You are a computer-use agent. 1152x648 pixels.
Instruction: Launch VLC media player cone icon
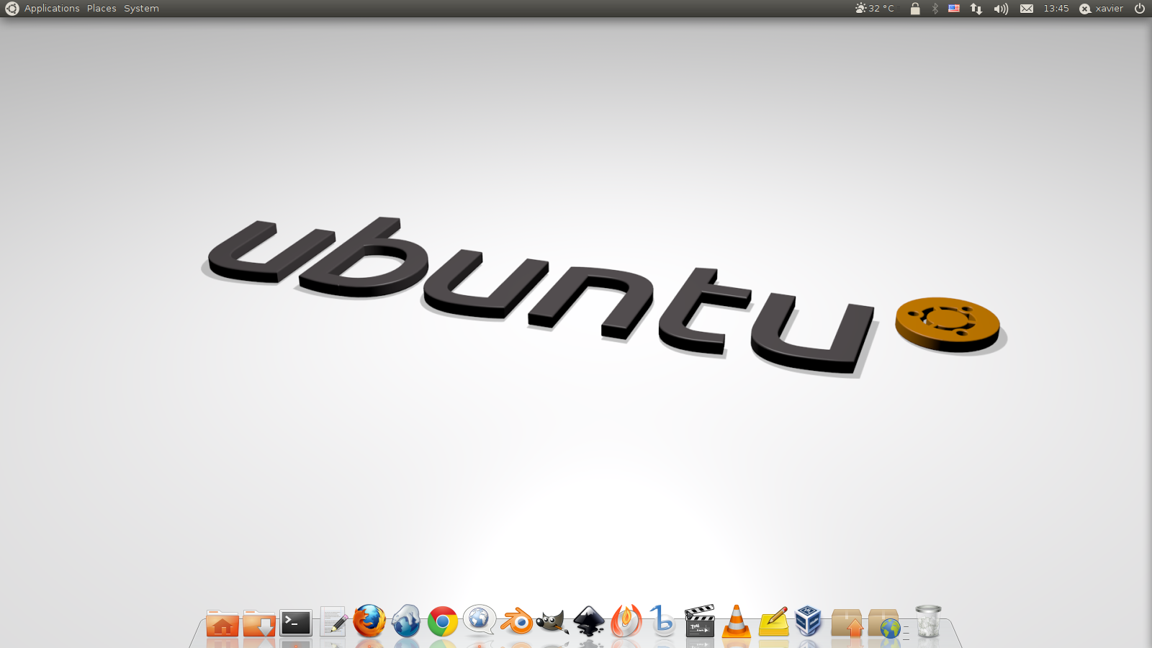coord(736,621)
